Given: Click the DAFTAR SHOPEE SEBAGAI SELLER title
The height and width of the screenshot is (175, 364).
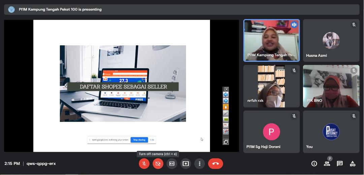Looking at the screenshot, I should click(123, 87).
